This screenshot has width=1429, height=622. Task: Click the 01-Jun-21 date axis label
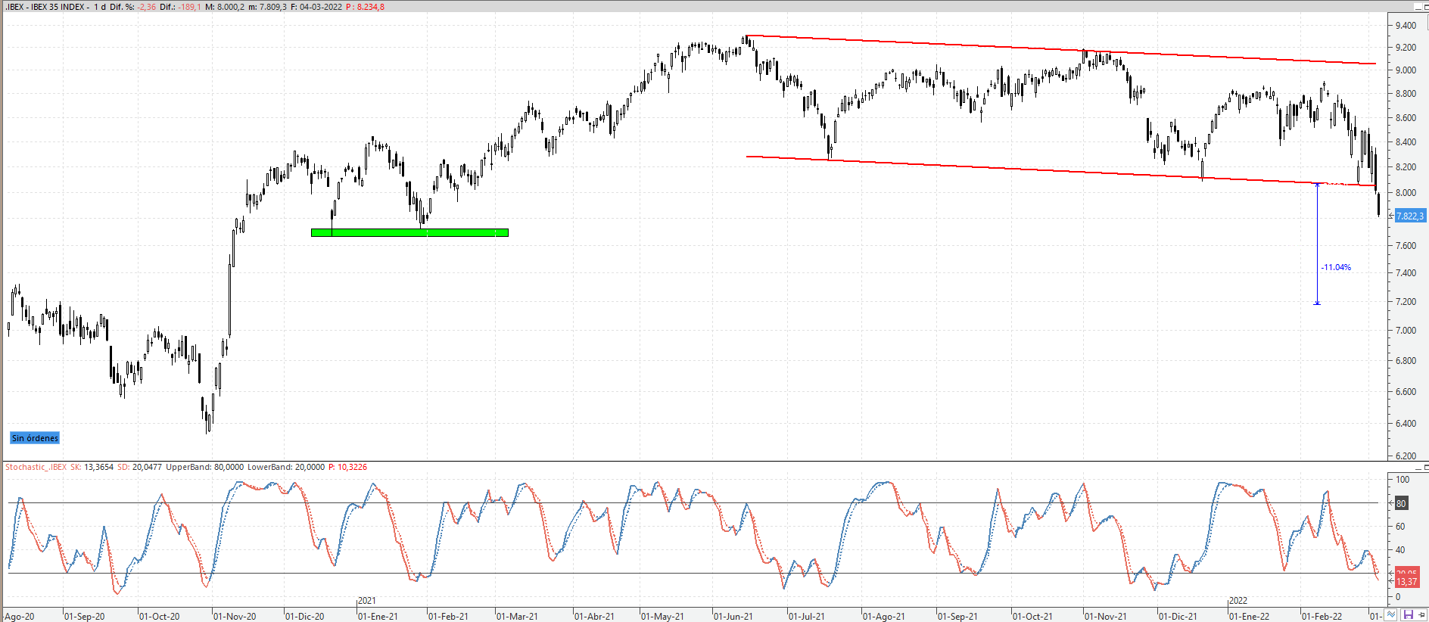[733, 616]
